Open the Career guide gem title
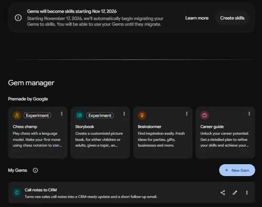Viewport: 262px width, 207px height. pyautogui.click(x=212, y=127)
